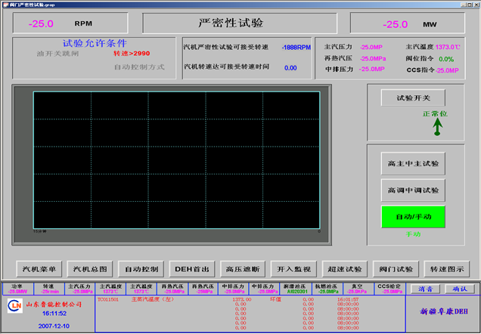The image size is (481, 334).
Task: Click the 转速 status bar cell
Action: click(x=48, y=289)
